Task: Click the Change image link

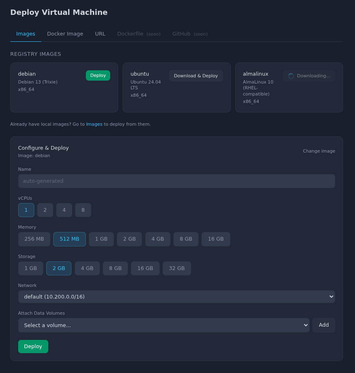Action: pos(319,151)
